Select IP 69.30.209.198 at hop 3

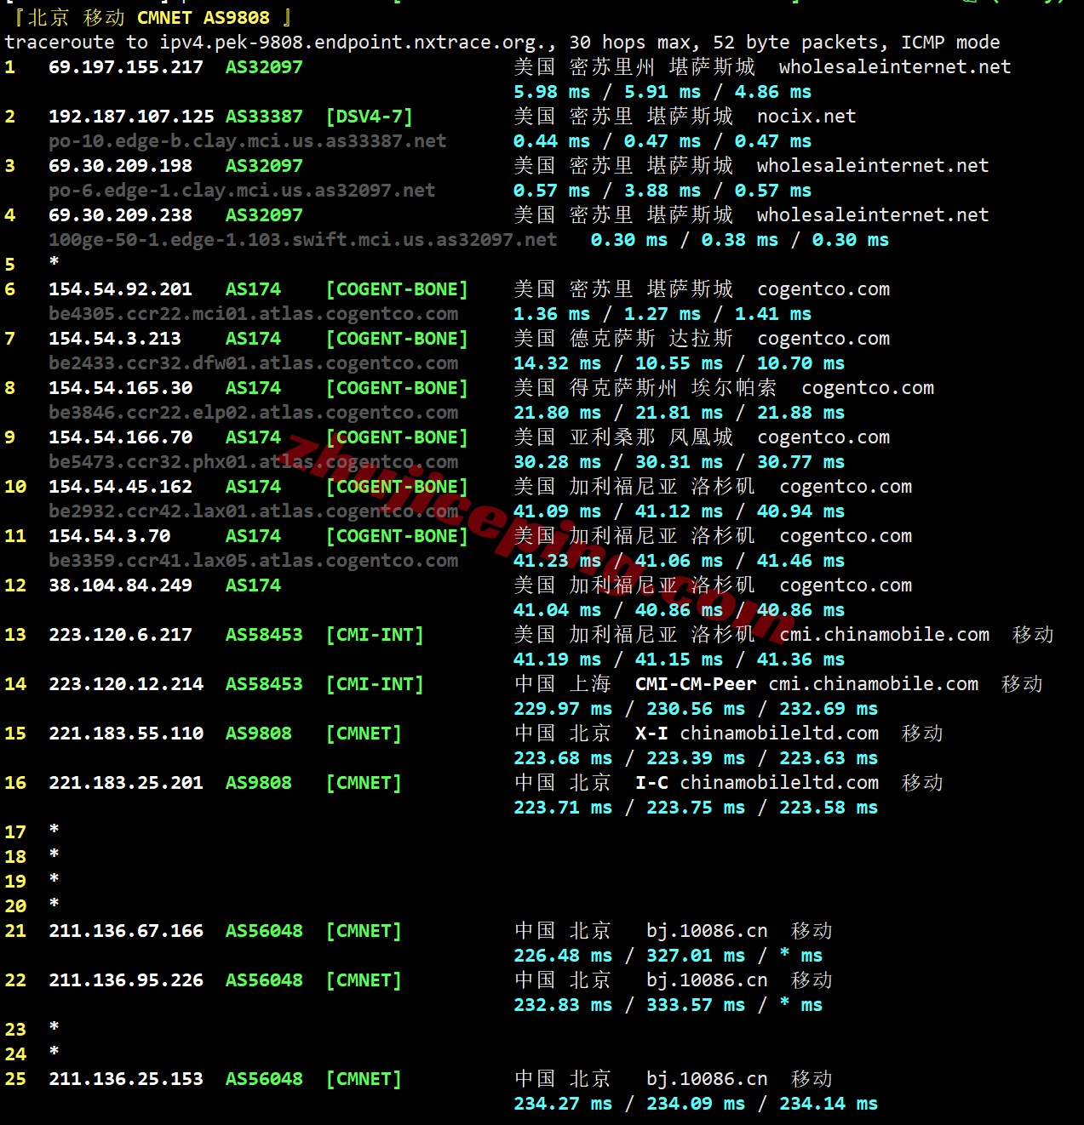tap(120, 166)
